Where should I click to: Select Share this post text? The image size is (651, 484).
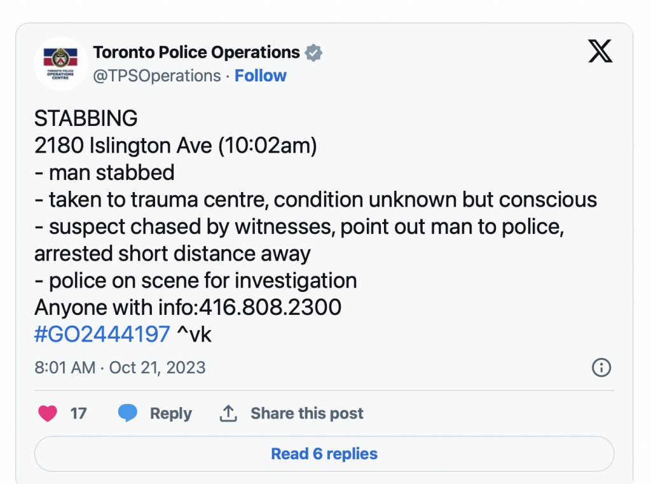[306, 413]
